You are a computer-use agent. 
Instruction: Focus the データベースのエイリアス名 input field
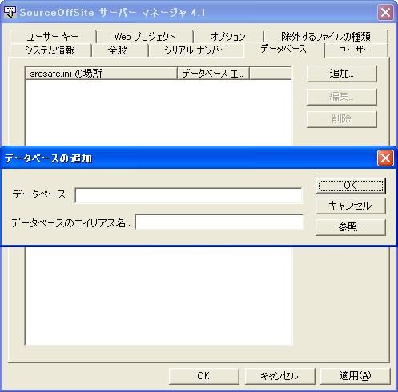[x=219, y=222]
